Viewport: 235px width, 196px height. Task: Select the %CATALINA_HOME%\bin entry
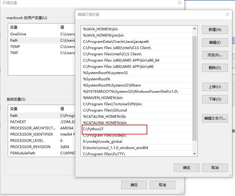coord(136,123)
